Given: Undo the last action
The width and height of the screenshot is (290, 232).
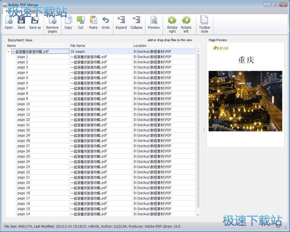Looking at the screenshot, I should 106,22.
